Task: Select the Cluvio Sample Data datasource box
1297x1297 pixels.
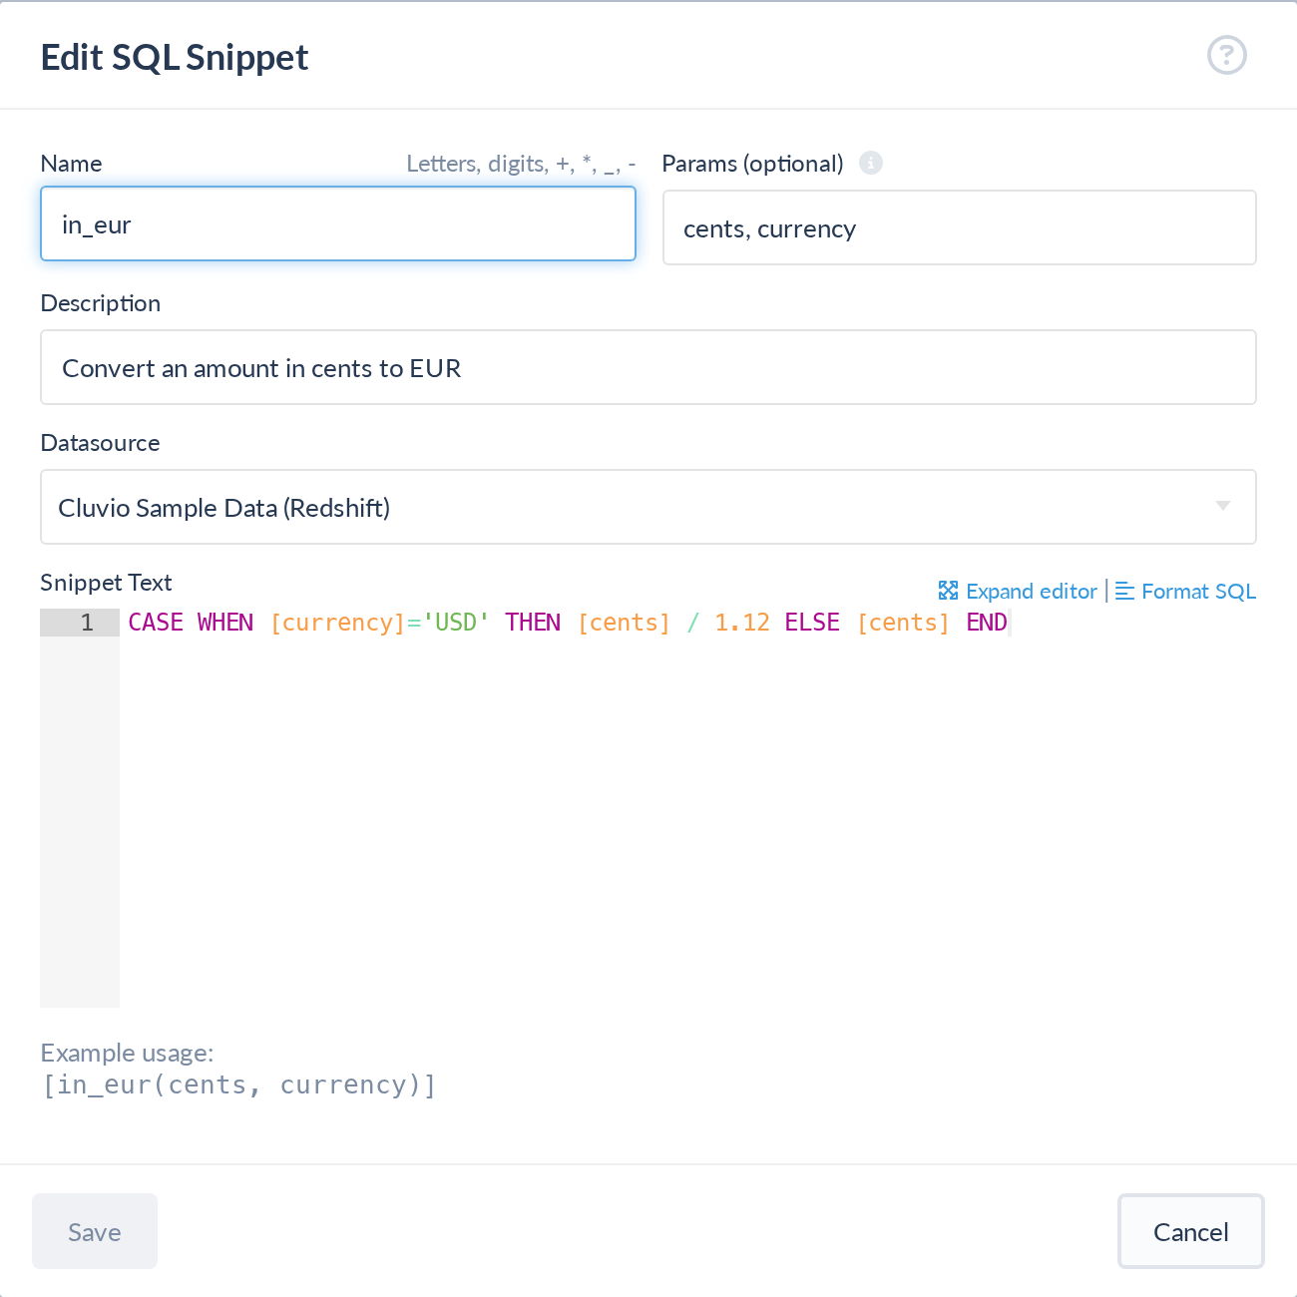Action: 648,507
